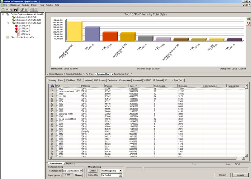Click the horizontal scrollbar of the table
Screen dimensions: 251x179
(143, 158)
